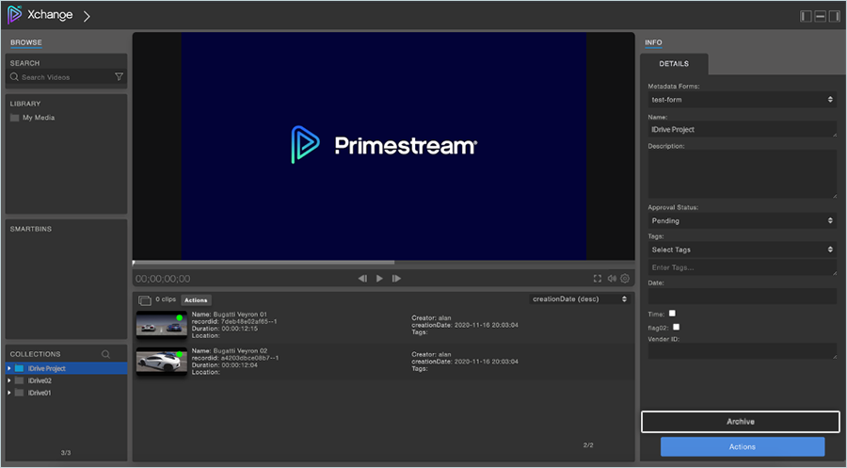This screenshot has width=847, height=468.
Task: Click the search magnifier icon
Action: tap(14, 76)
